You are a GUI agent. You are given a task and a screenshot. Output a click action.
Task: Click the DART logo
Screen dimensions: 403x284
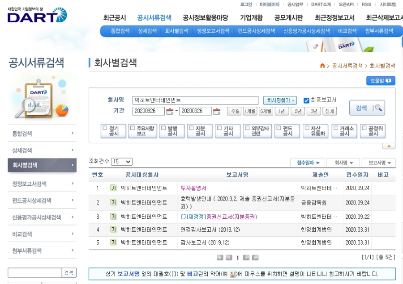[37, 15]
